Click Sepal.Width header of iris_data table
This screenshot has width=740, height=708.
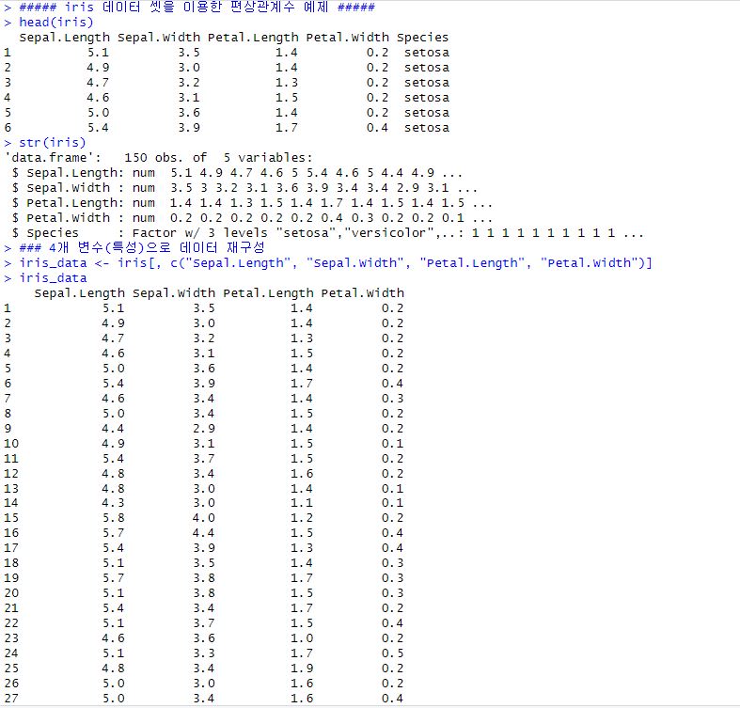(174, 293)
